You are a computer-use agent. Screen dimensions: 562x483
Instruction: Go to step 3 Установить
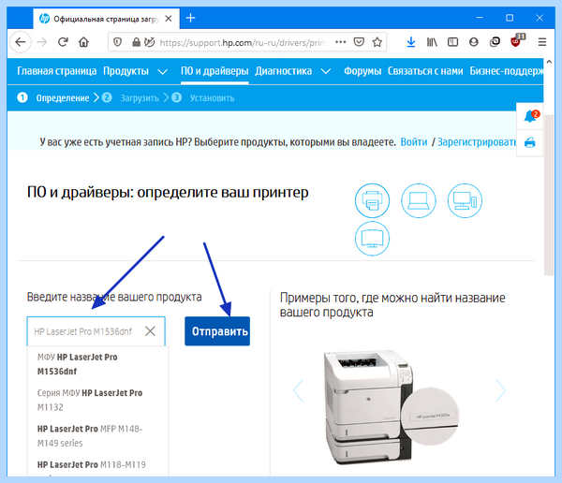(203, 98)
